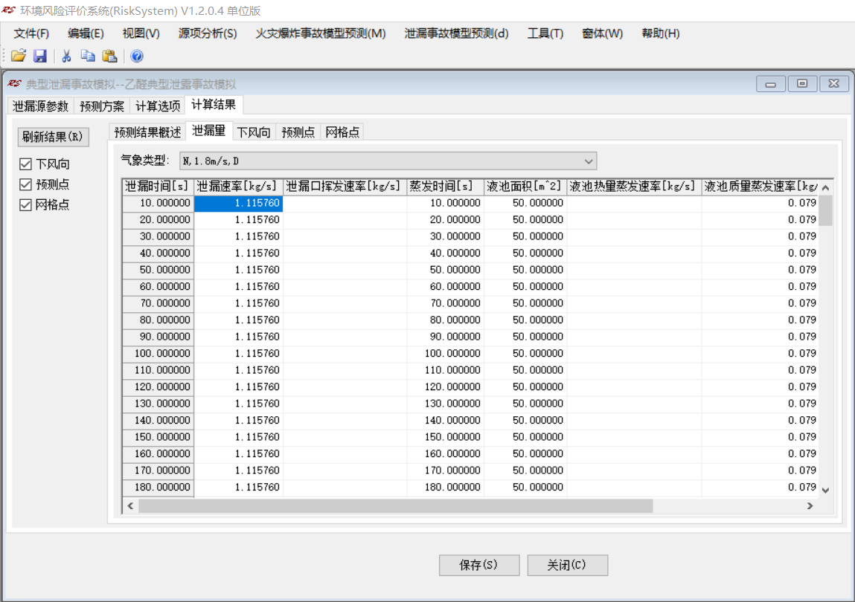Click the horizontal scroll left arrow
Screen dimensions: 855x602
click(x=130, y=505)
